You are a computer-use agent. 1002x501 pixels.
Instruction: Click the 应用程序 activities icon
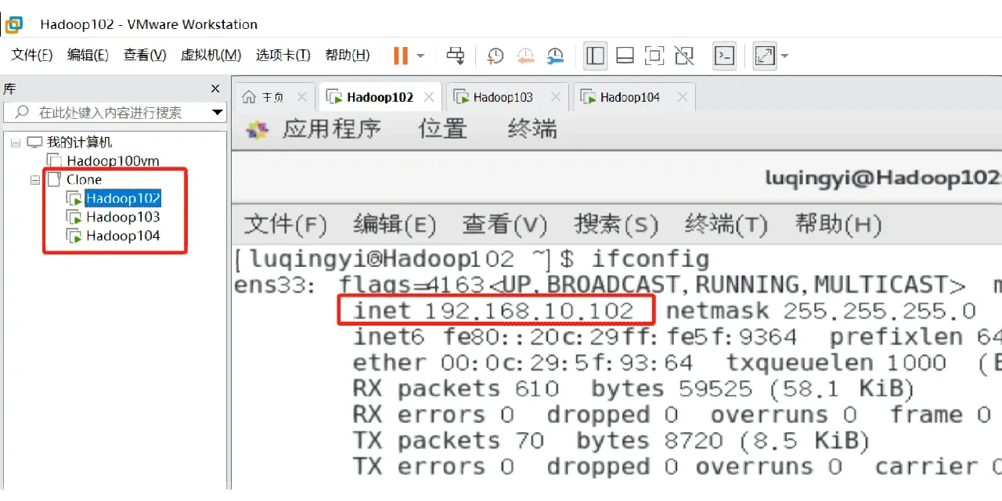pyautogui.click(x=258, y=130)
